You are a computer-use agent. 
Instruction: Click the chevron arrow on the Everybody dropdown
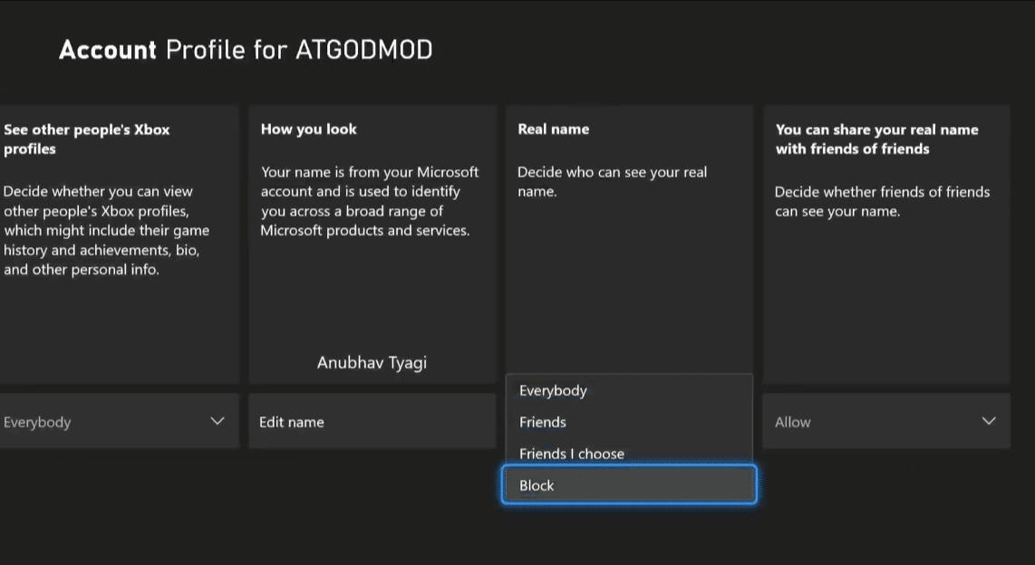click(x=218, y=421)
